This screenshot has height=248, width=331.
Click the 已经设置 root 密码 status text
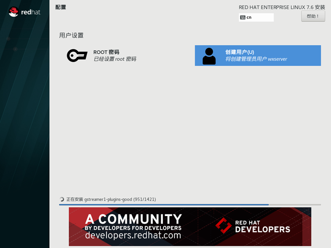(115, 59)
